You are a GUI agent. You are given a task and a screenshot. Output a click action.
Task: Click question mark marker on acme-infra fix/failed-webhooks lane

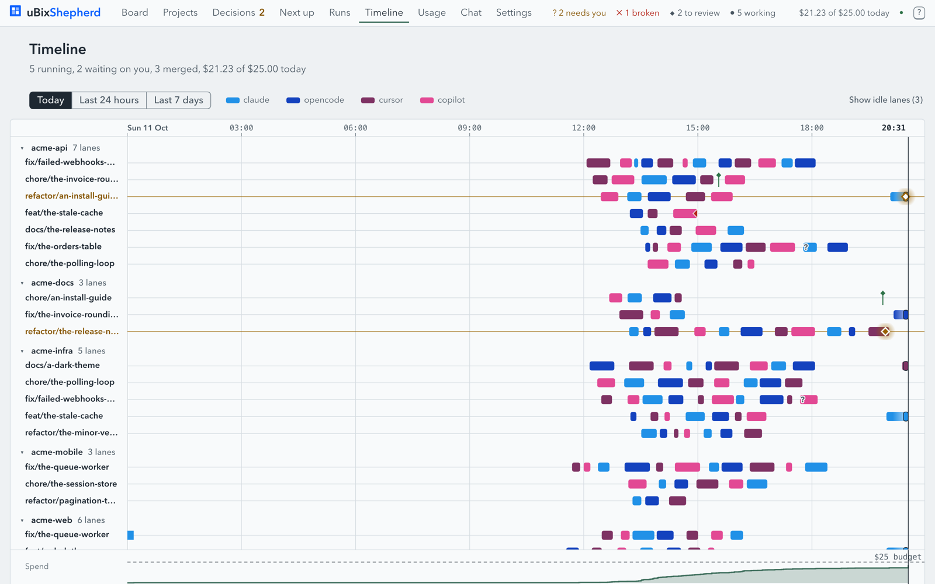pos(802,400)
